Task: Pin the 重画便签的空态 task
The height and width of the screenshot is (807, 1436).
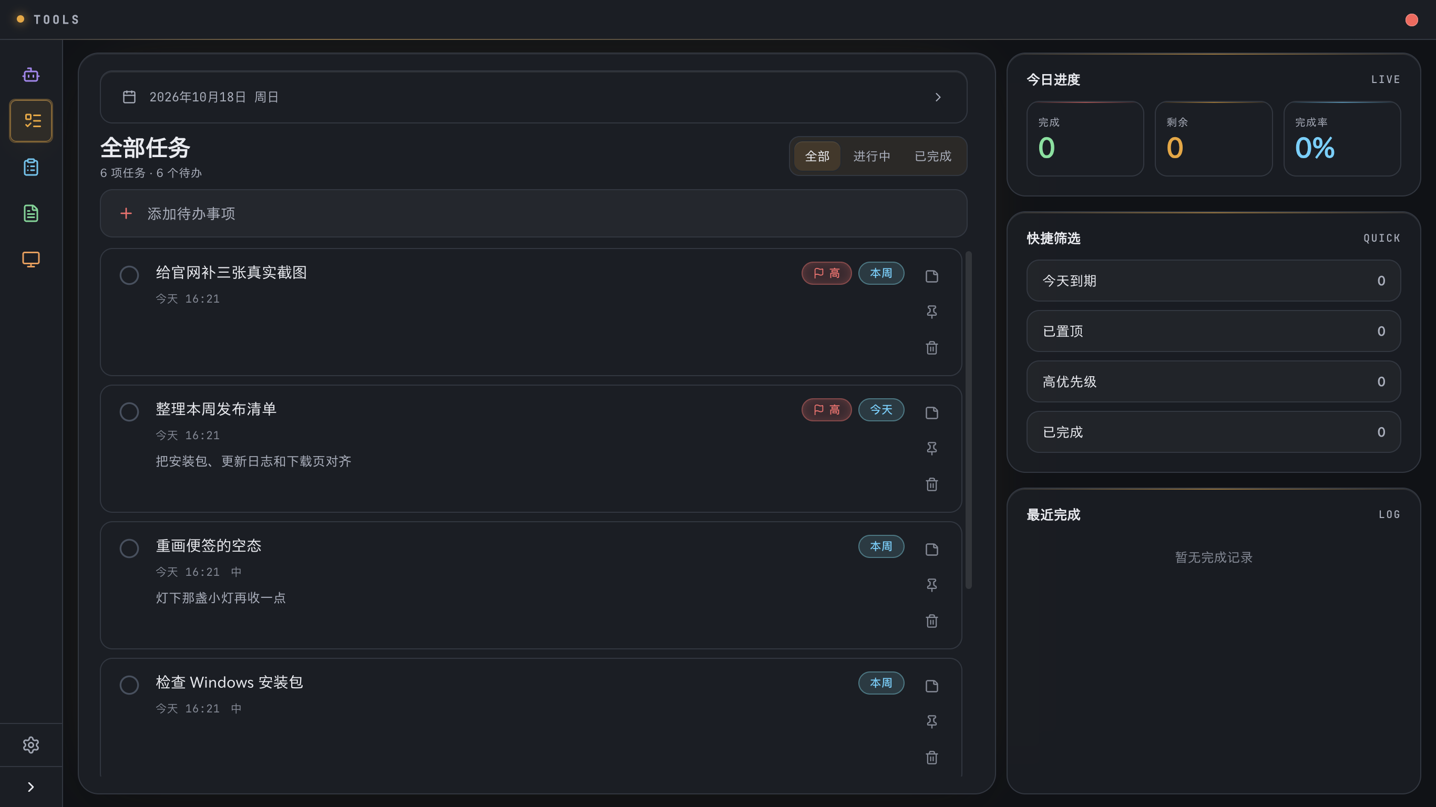Action: (x=931, y=585)
